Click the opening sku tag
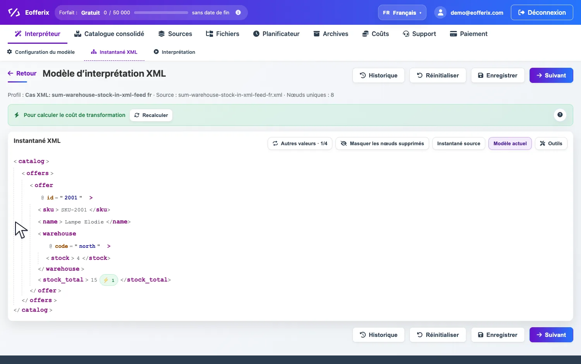The width and height of the screenshot is (581, 364). tap(48, 209)
